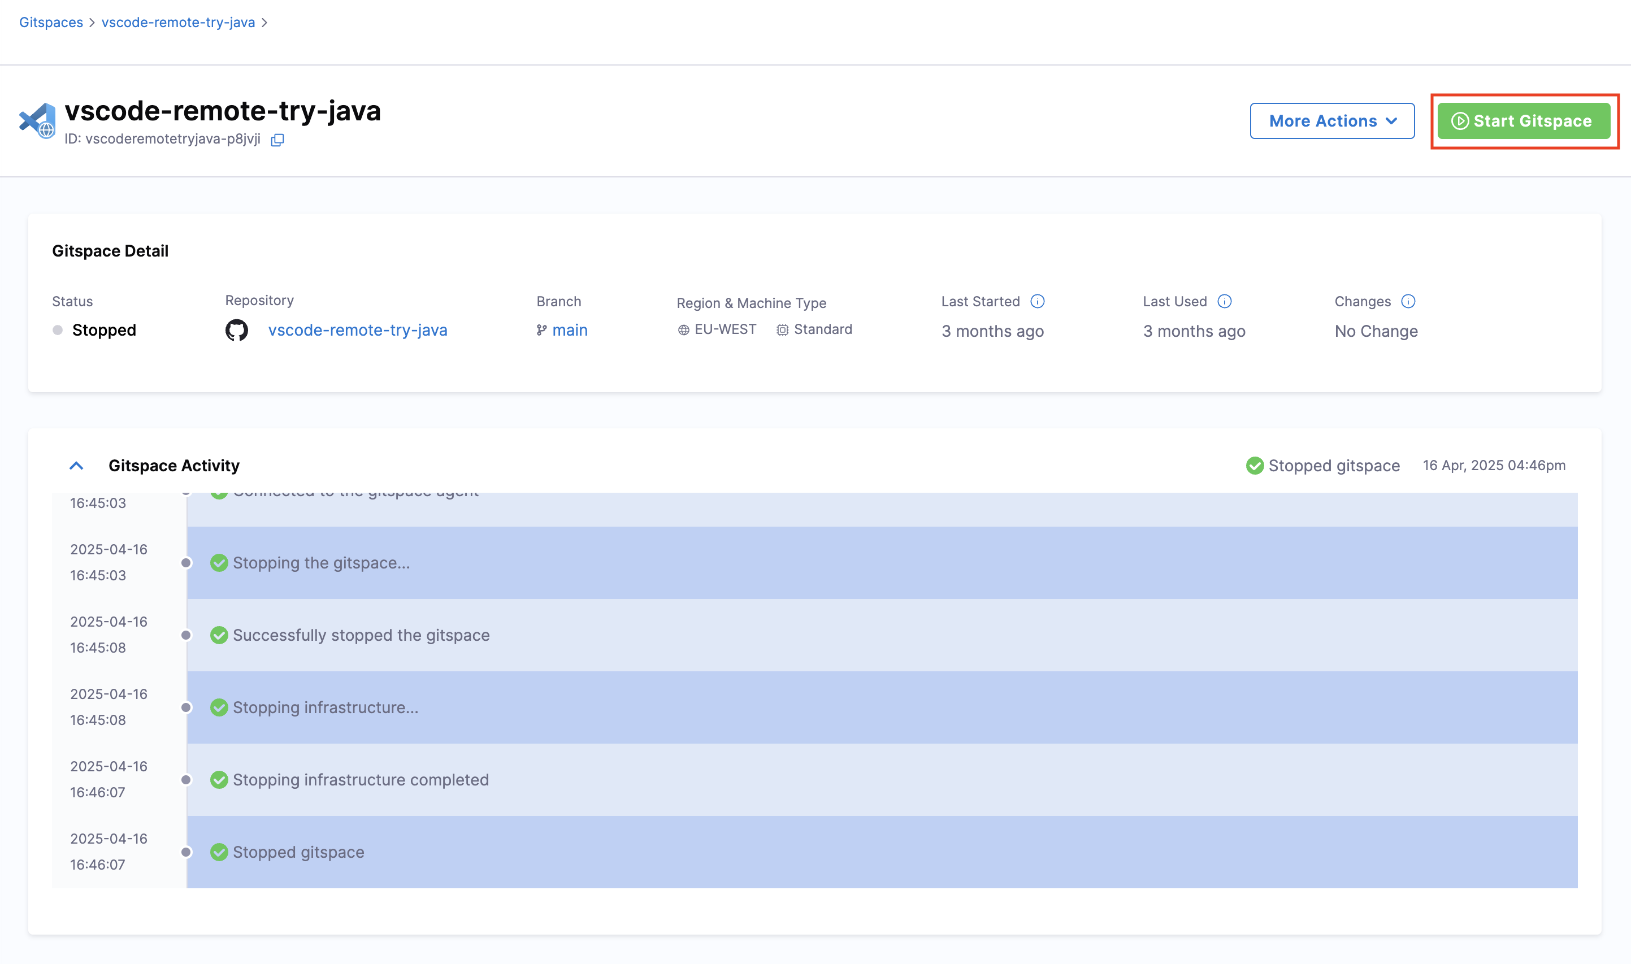This screenshot has width=1631, height=964.
Task: Click the Changes info icon
Action: [x=1408, y=301]
